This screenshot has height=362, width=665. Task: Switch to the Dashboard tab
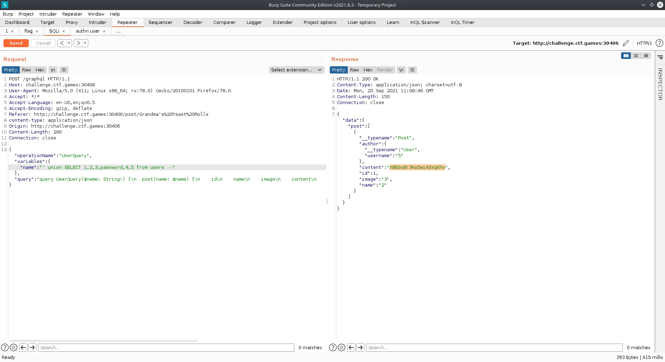tap(17, 22)
